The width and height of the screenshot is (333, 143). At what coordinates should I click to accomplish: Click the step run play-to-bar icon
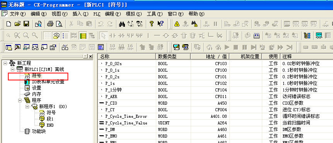coord(253,47)
